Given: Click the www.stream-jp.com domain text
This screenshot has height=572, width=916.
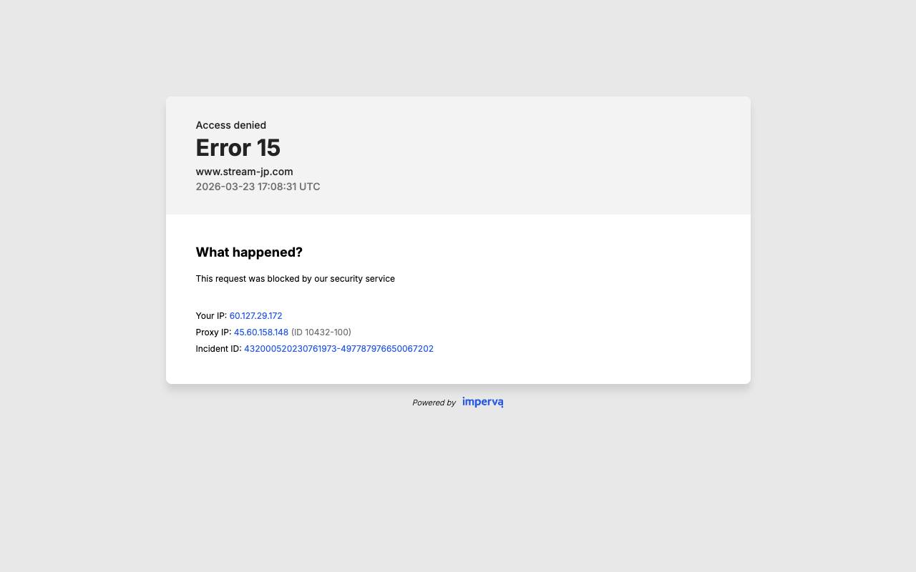Looking at the screenshot, I should 244,172.
